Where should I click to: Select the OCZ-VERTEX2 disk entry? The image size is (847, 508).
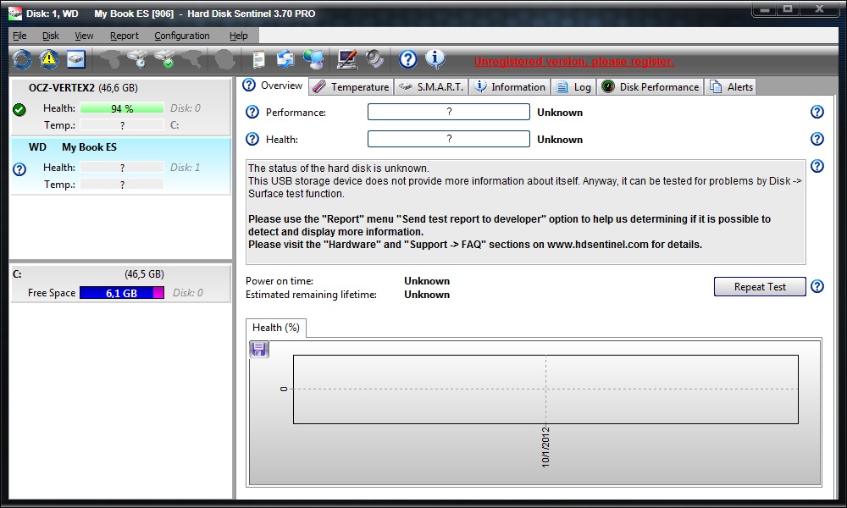tap(120, 107)
